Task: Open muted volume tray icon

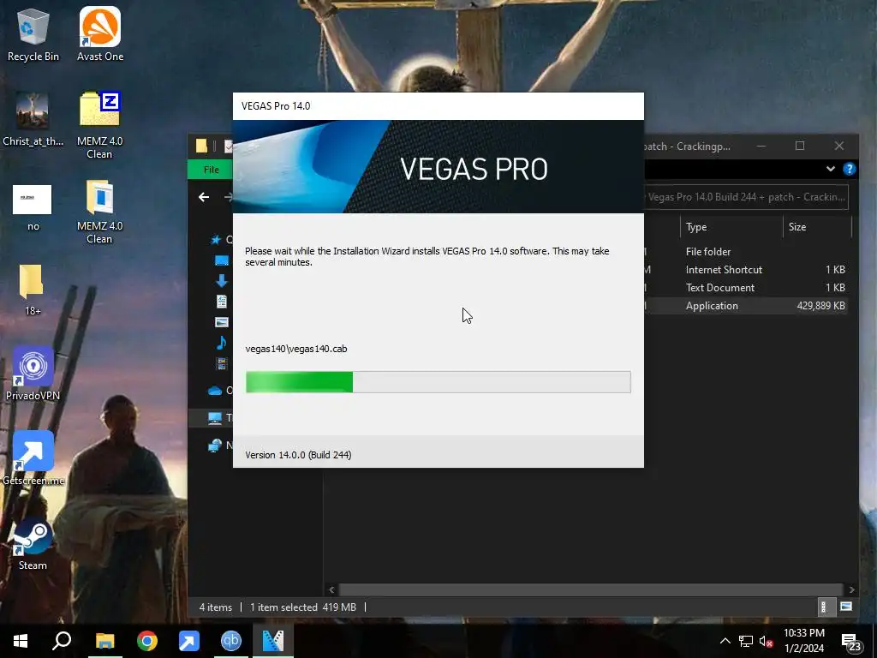Action: 767,641
